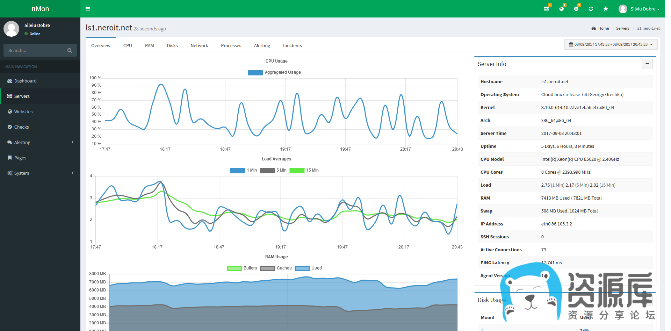Open the date range picker dropdown
Image resolution: width=671 pixels, height=331 pixels.
[611, 44]
